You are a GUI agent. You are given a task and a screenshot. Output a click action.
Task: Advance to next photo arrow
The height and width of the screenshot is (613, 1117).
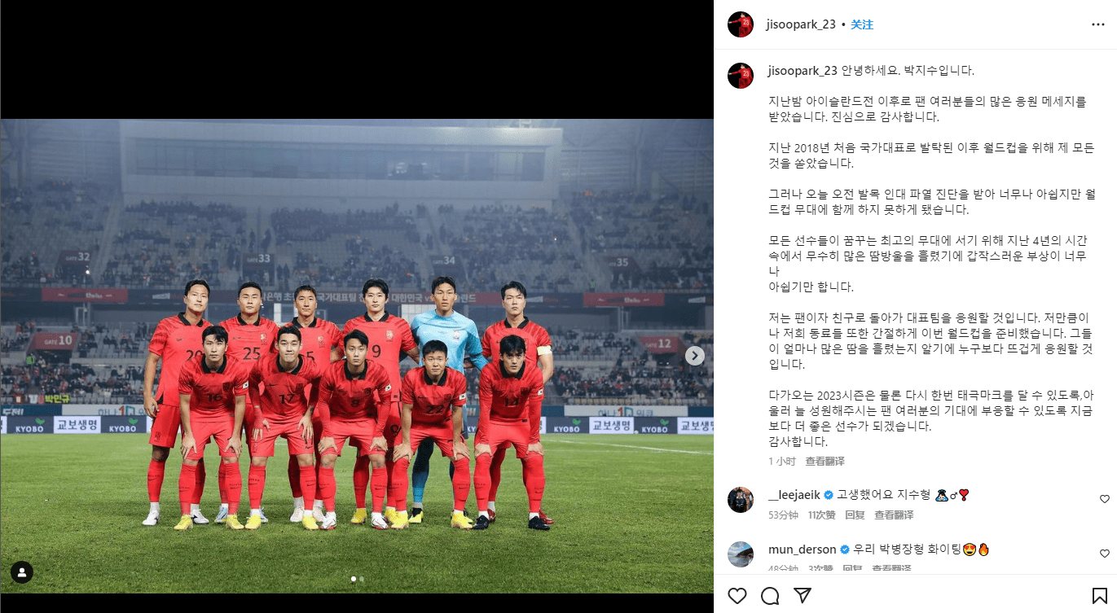(x=694, y=356)
